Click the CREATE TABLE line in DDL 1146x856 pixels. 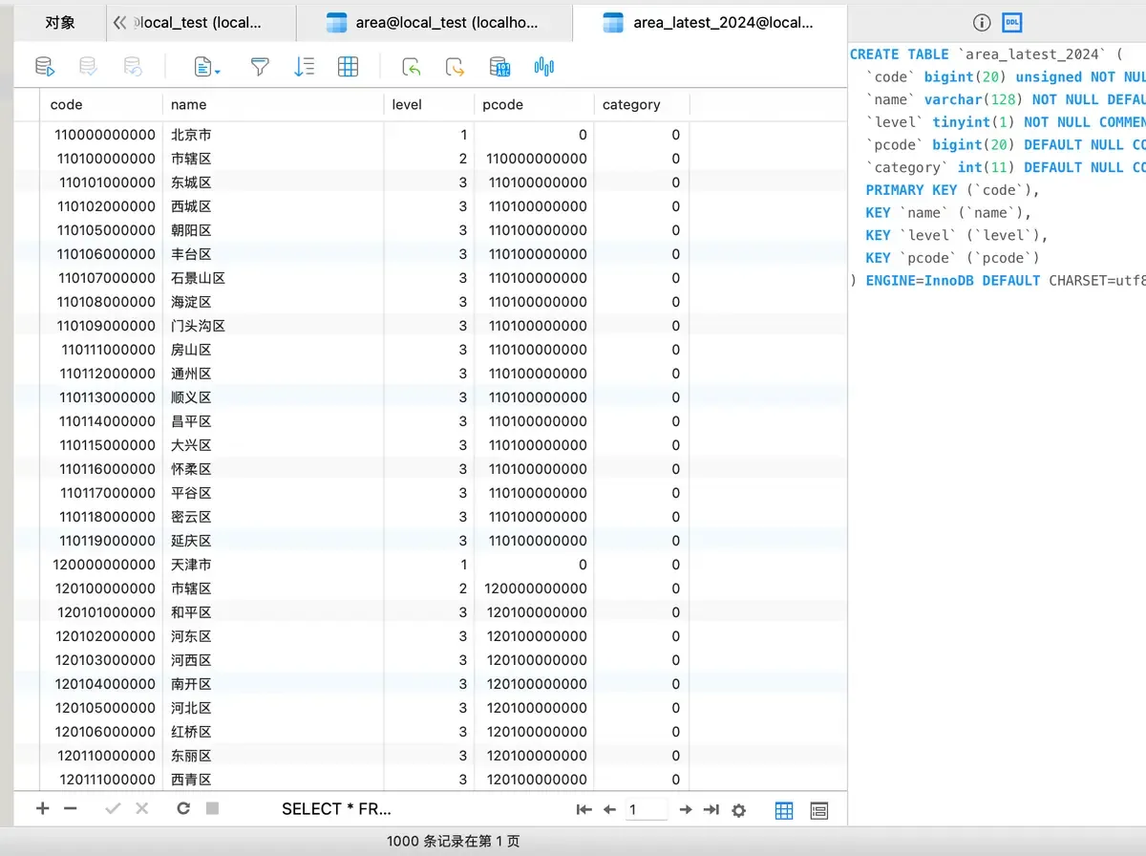(987, 54)
